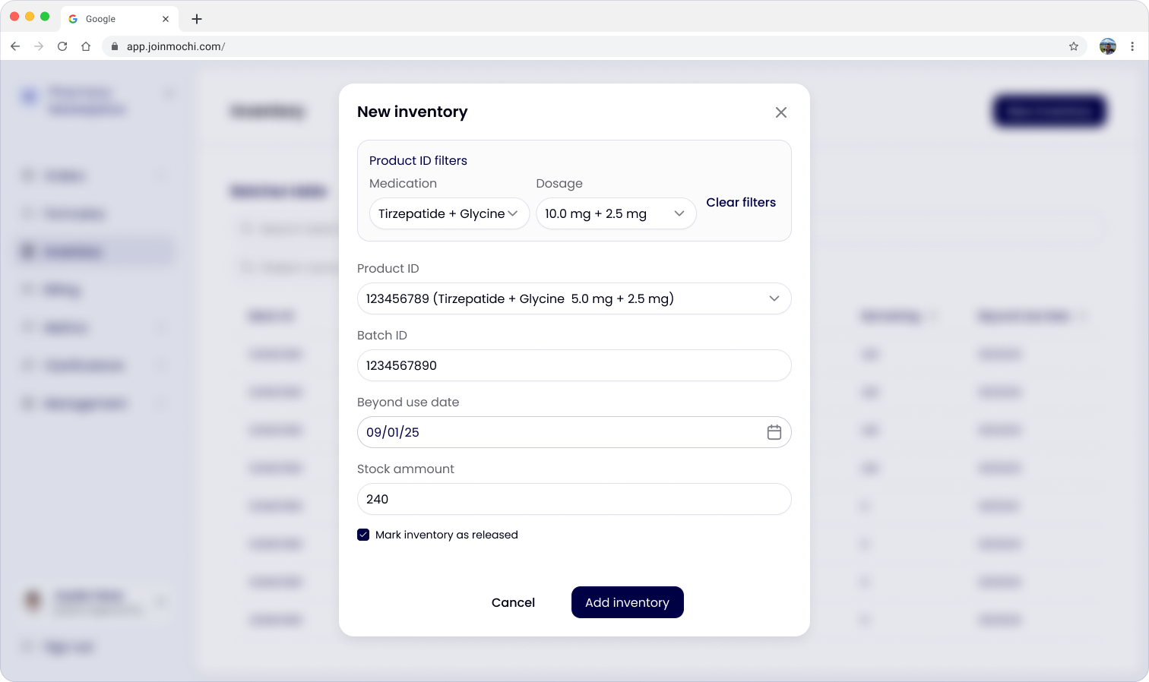1149x682 pixels.
Task: Open the browser home page
Action: [x=86, y=46]
